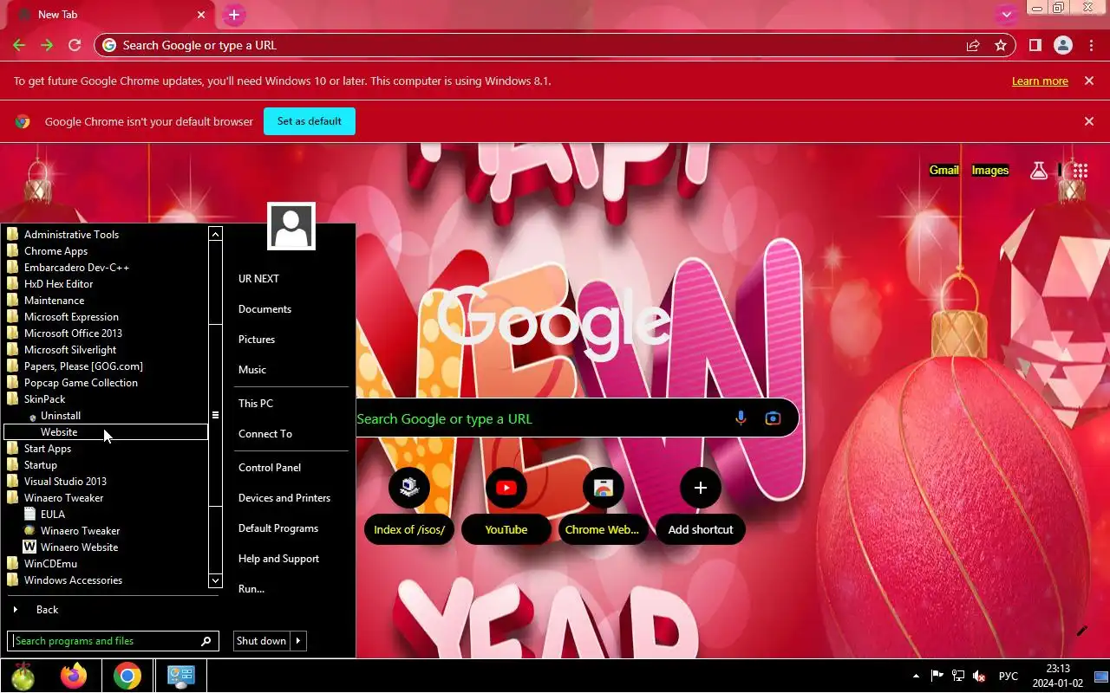Open Control Panel from the Start menu
The image size is (1110, 693).
pos(270,468)
